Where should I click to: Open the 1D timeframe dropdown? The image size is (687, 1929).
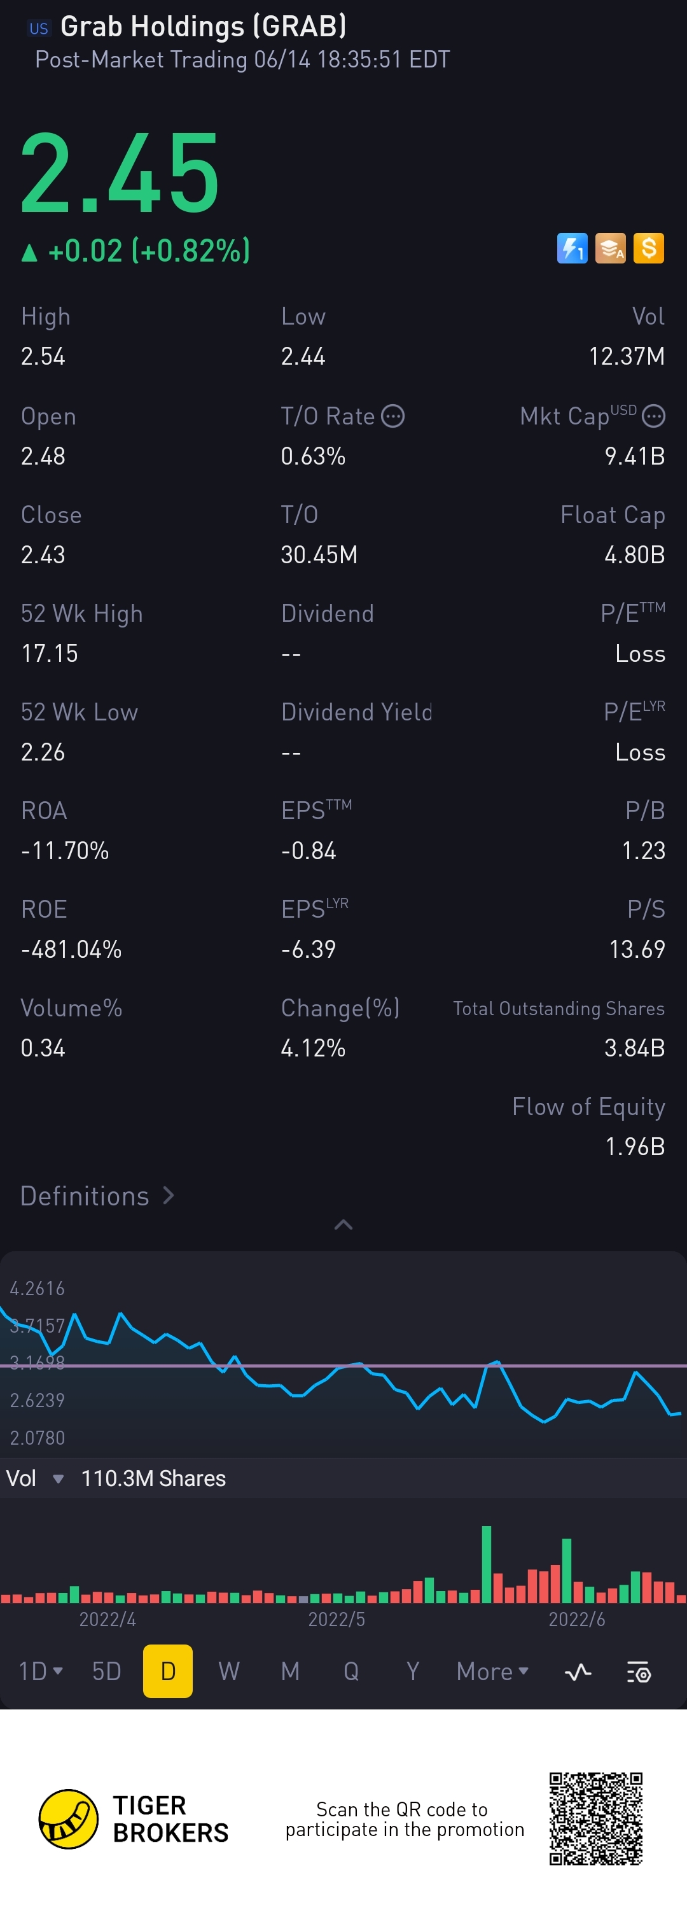[x=39, y=1671]
